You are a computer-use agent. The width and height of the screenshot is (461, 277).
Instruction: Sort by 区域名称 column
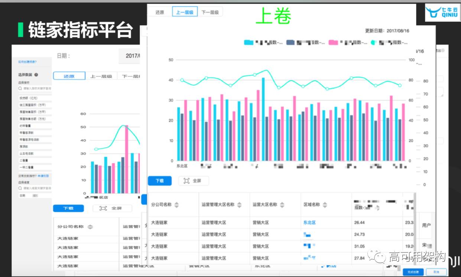coord(325,205)
